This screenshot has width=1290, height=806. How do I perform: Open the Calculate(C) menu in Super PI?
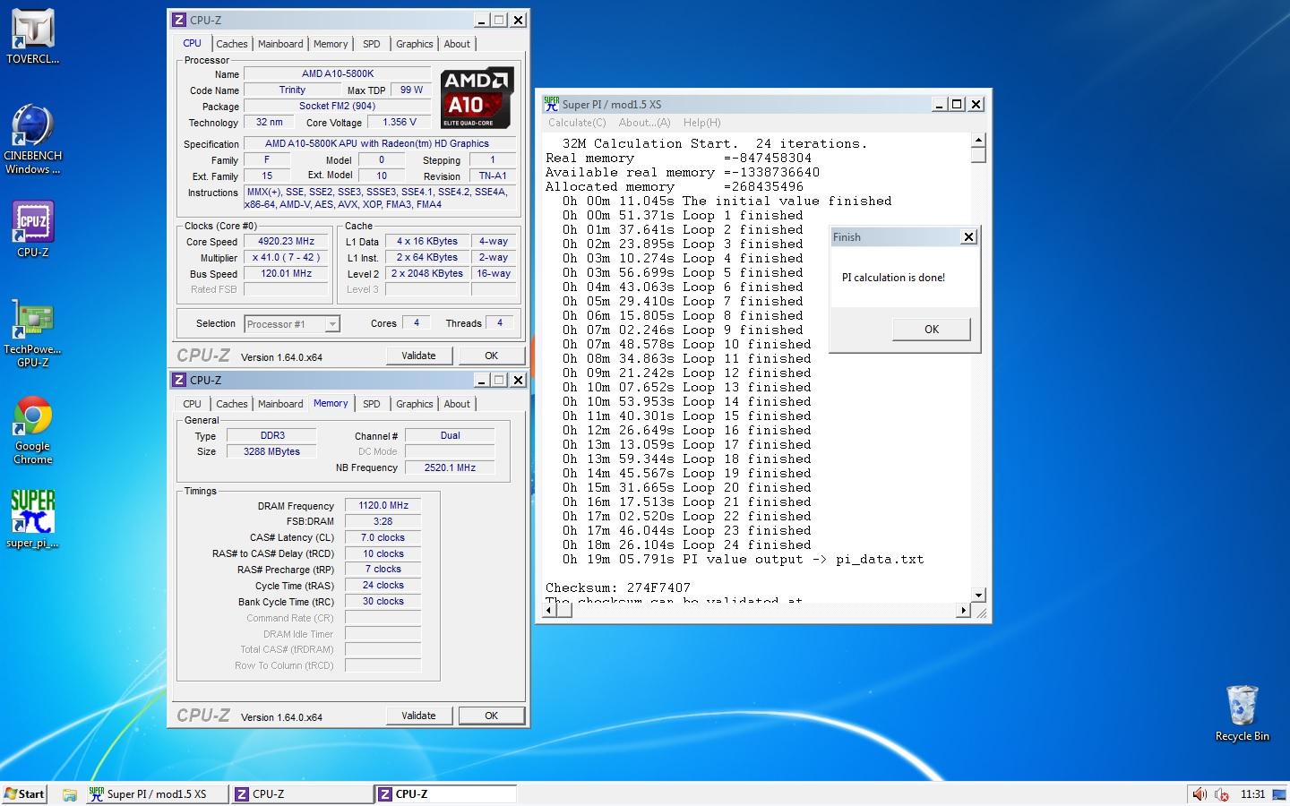577,123
